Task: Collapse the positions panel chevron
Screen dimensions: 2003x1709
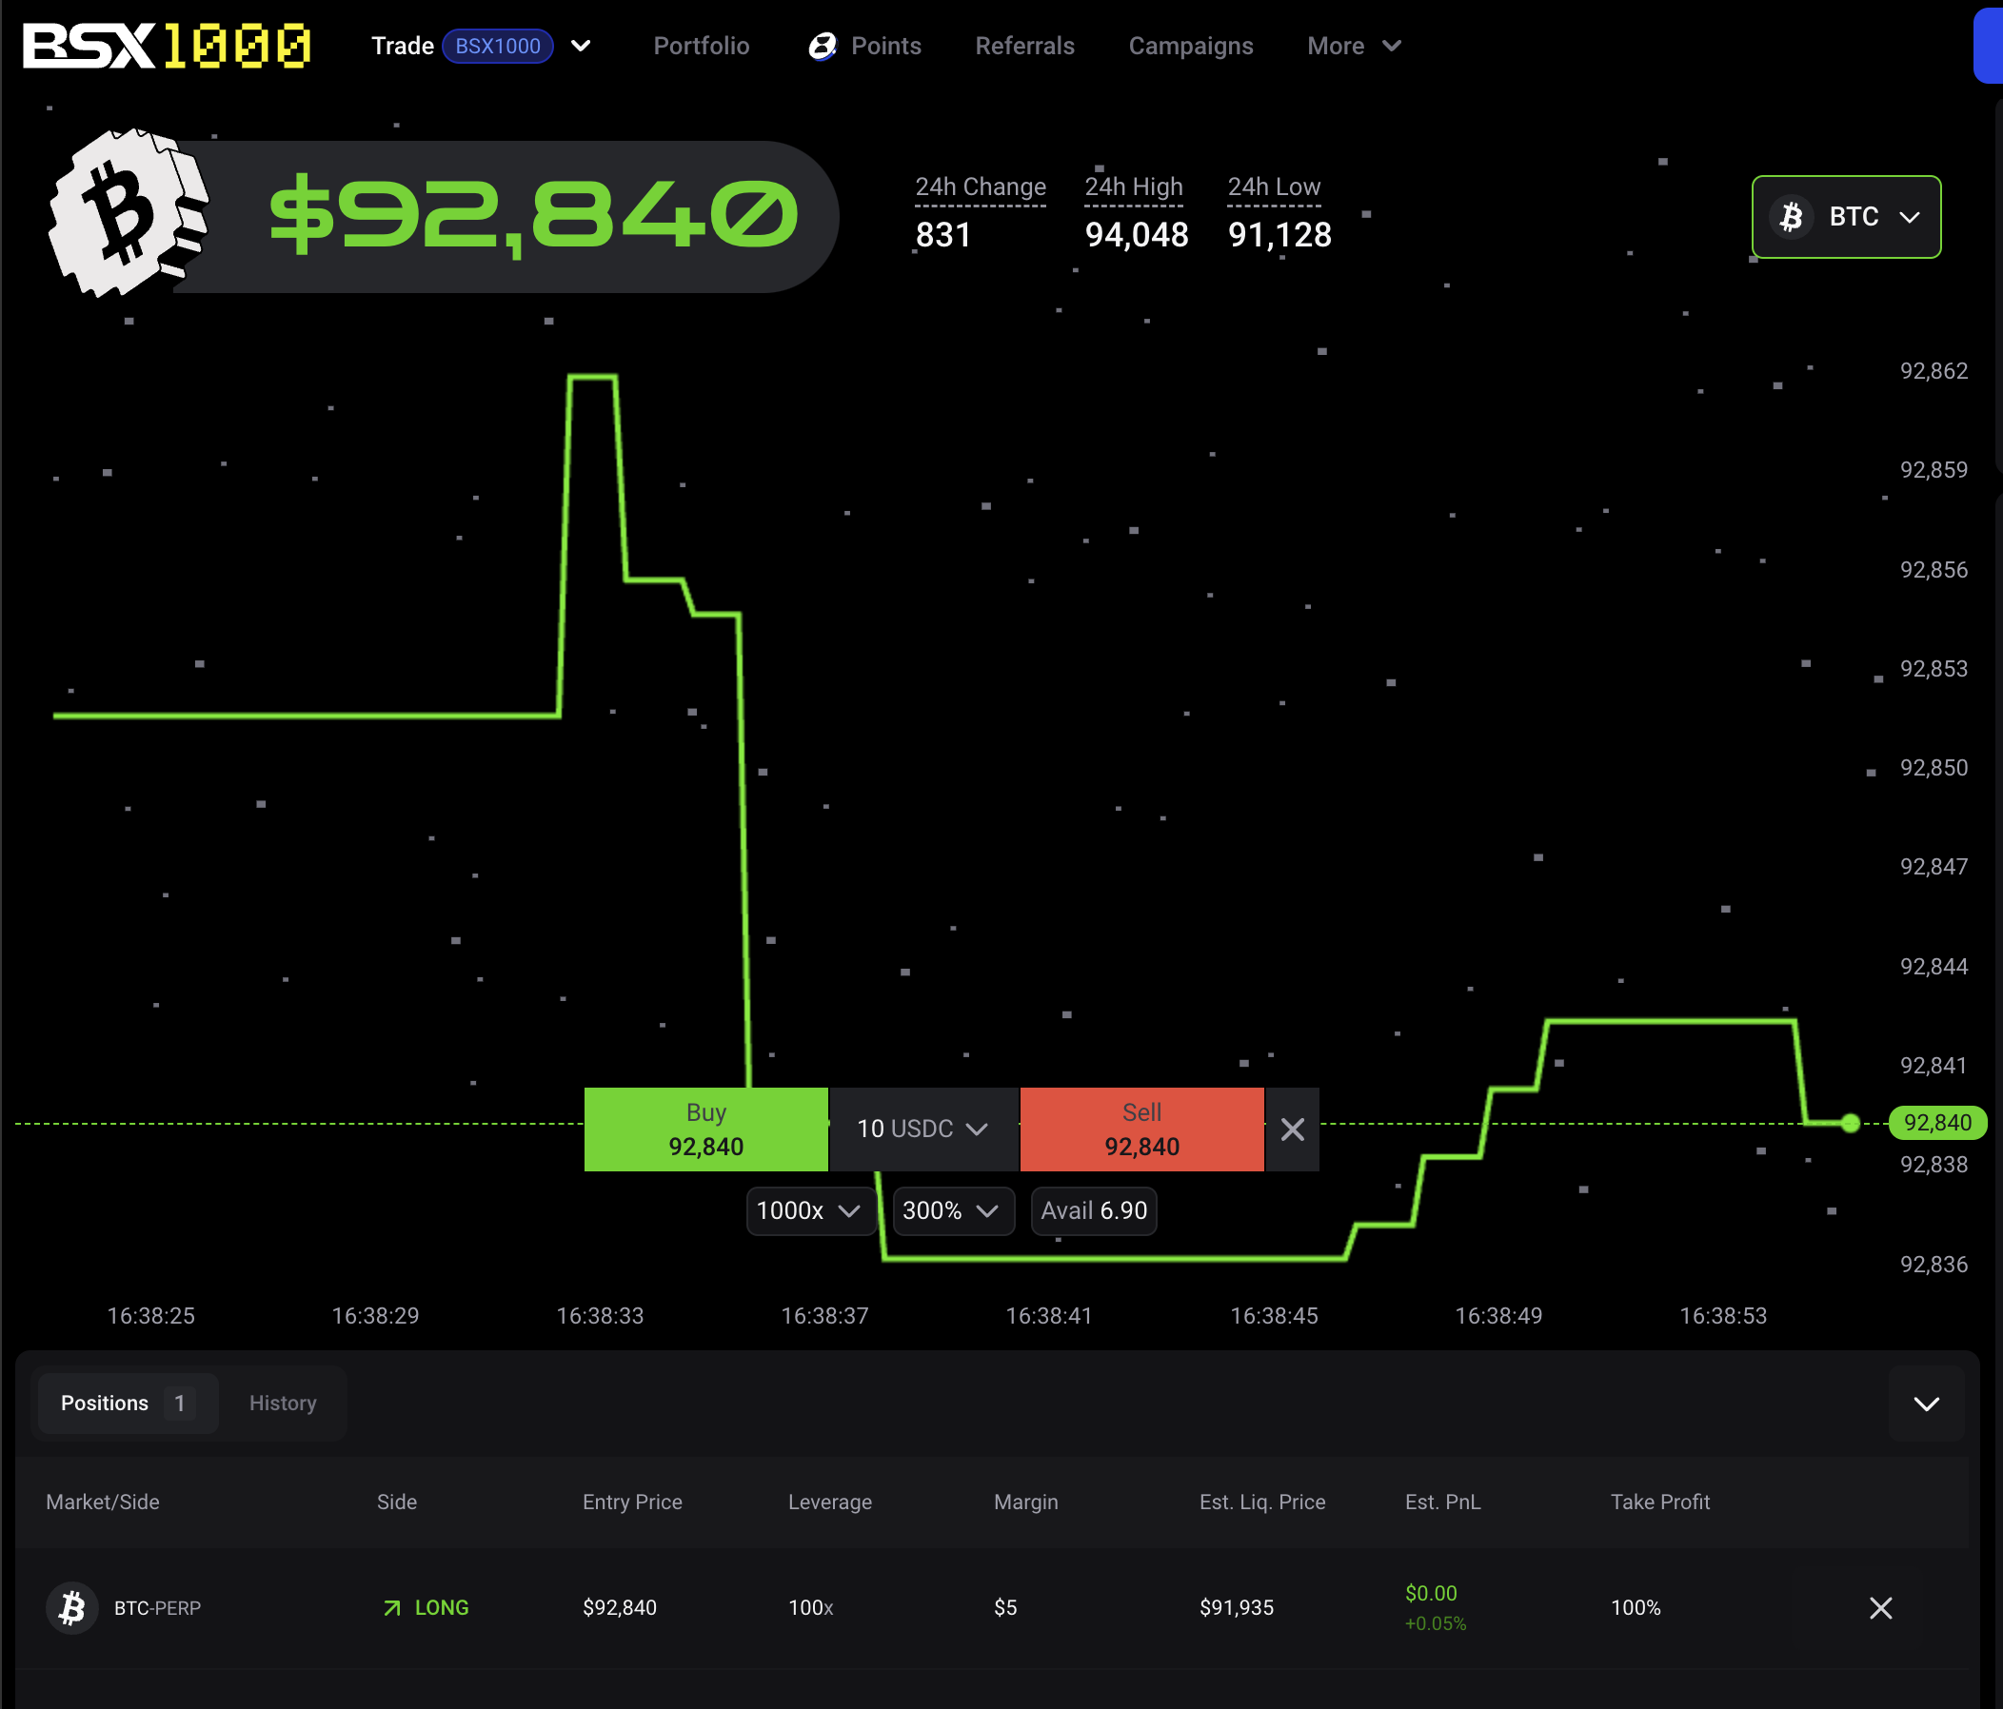Action: click(x=1926, y=1404)
